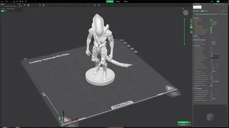Click the arrange all objects icon

44,5
